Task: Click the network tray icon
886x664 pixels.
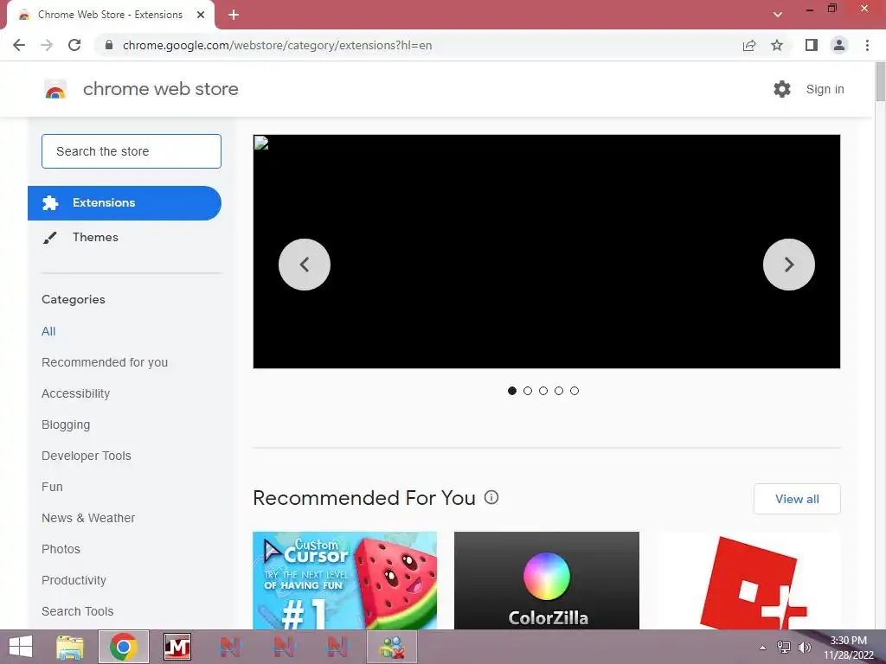Action: (784, 648)
